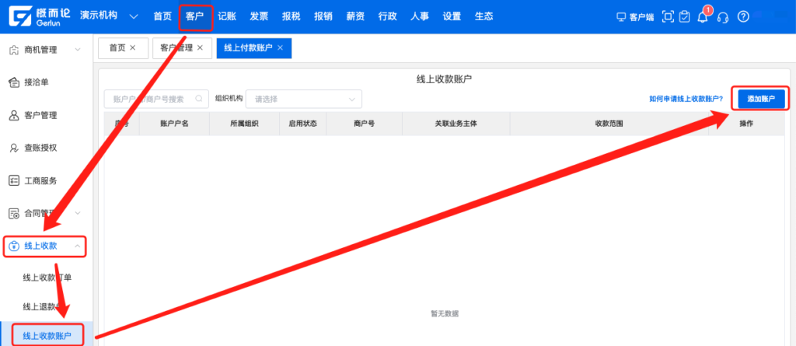The width and height of the screenshot is (796, 346).
Task: Open the 演示机构 organization dropdown chevron
Action: click(x=134, y=16)
